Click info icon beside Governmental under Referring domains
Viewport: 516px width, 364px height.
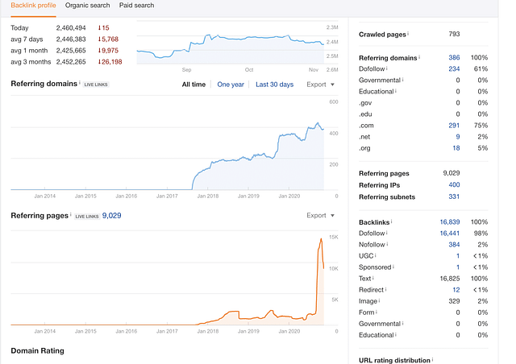coord(403,80)
